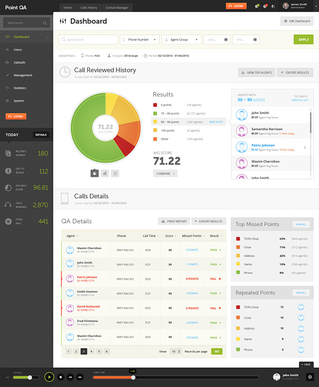
Task: Click the red 0 points legend swatch
Action: 155,105
